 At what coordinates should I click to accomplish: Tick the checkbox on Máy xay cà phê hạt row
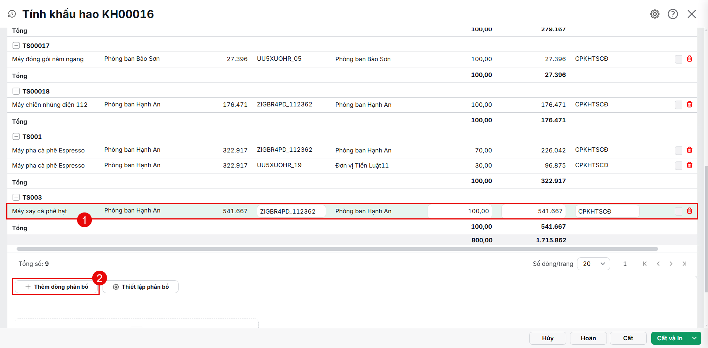coord(678,211)
